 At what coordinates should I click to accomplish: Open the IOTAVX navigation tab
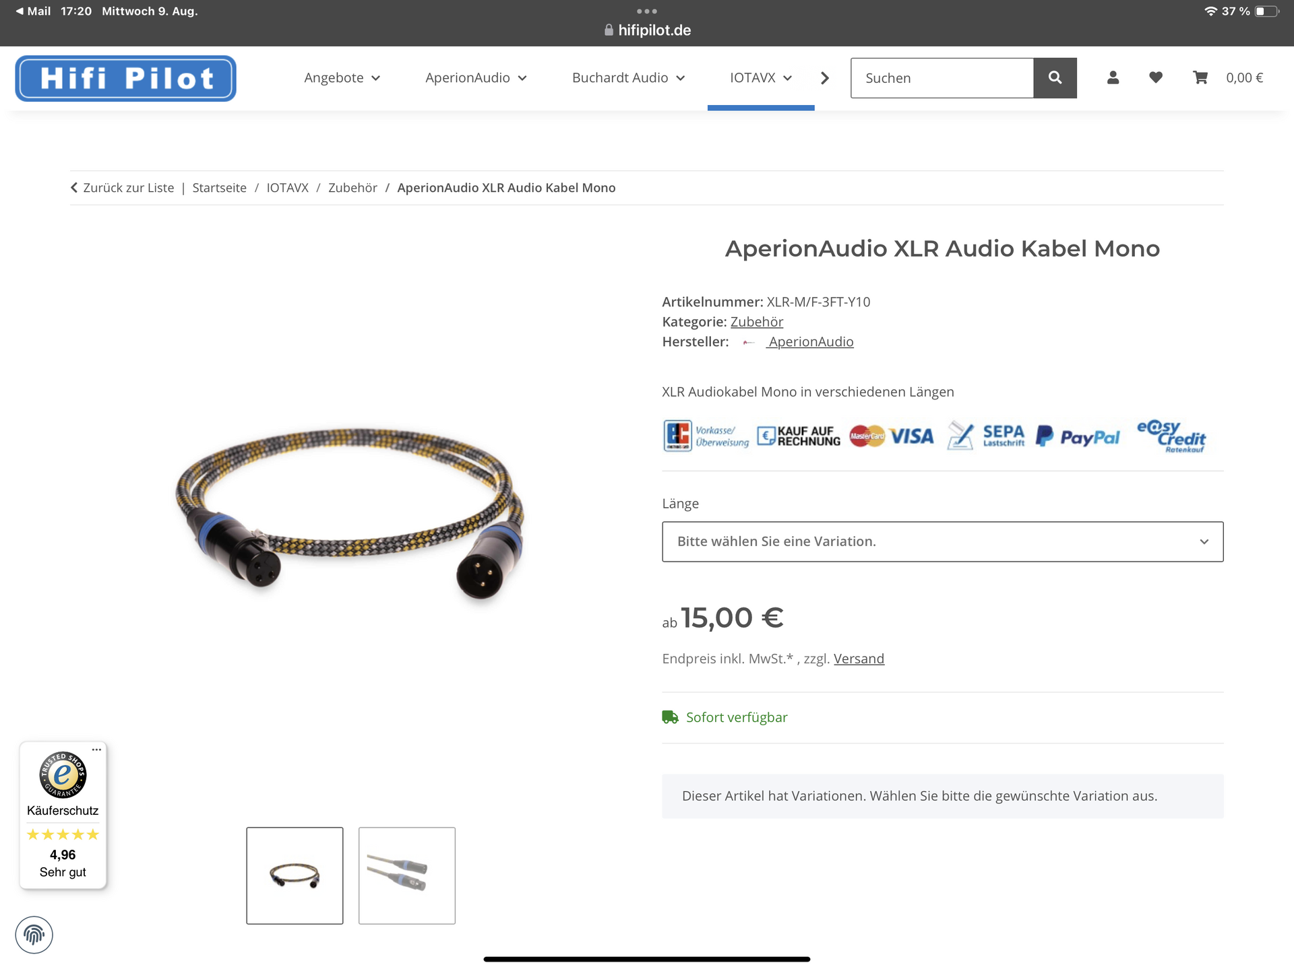(x=761, y=78)
